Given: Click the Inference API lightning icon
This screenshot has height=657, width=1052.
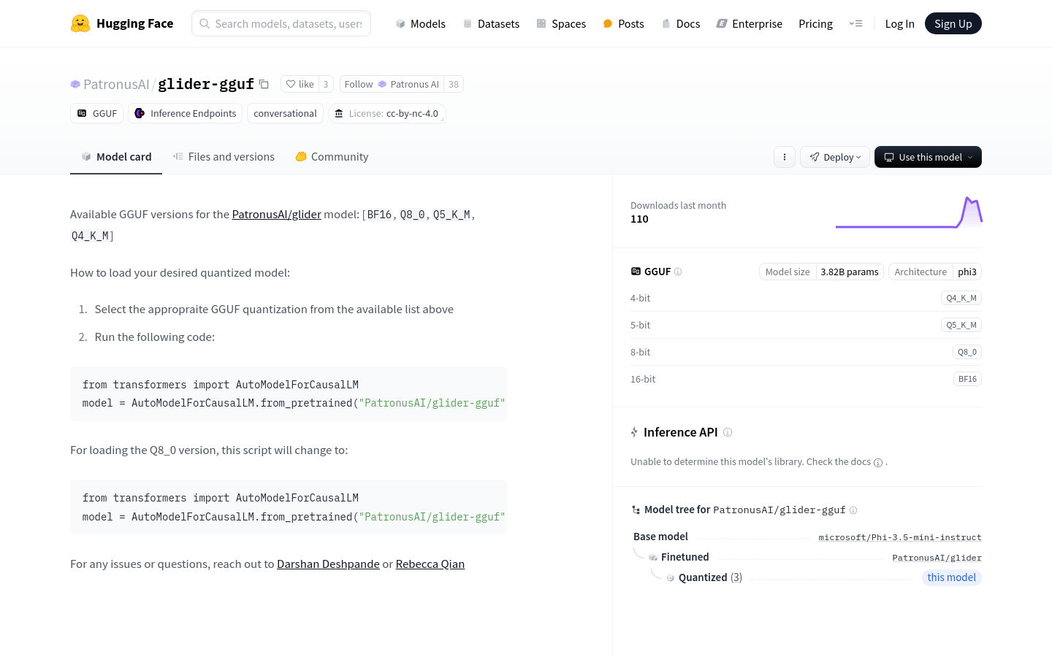Looking at the screenshot, I should (634, 432).
